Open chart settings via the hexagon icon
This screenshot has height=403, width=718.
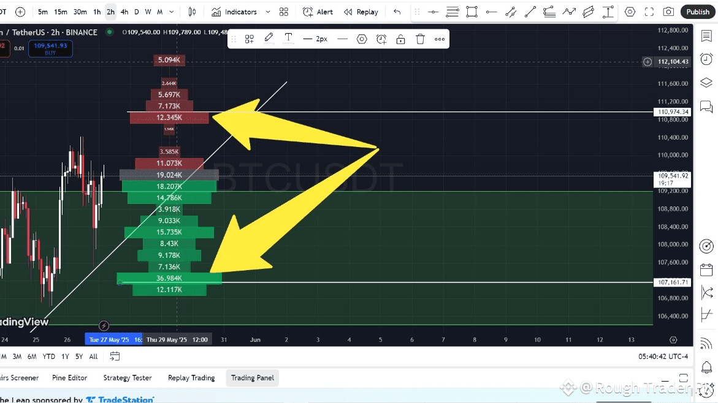pos(630,12)
